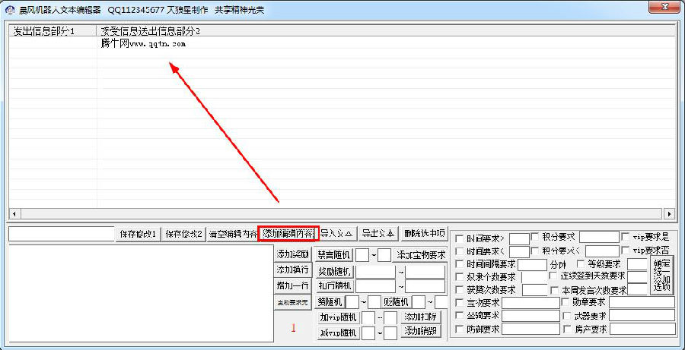Click the text field left of 保存修改1
The image size is (685, 350).
click(61, 234)
